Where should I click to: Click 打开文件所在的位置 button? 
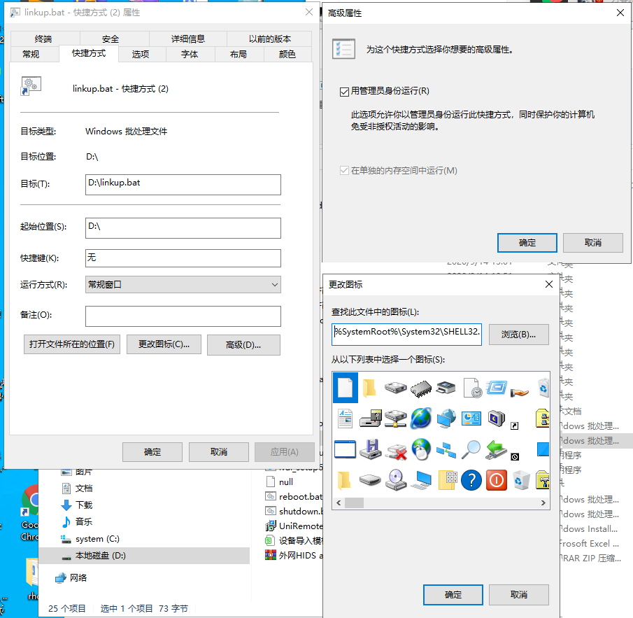pos(72,344)
